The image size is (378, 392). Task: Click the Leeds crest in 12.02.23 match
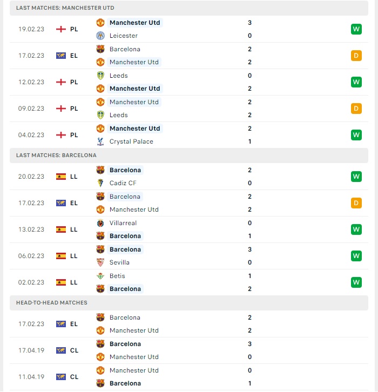[x=100, y=76]
